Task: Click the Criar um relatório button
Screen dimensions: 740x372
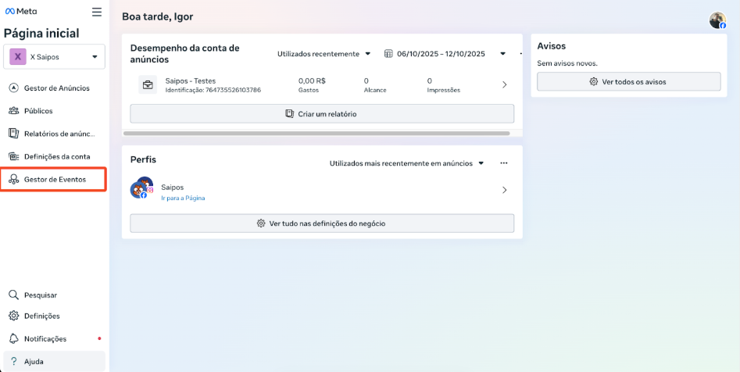Action: [x=322, y=114]
